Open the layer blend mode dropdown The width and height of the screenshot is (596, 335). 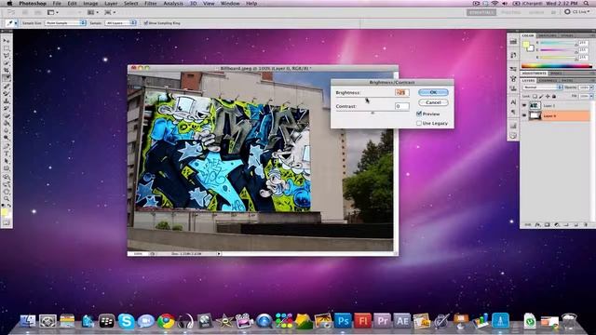542,87
